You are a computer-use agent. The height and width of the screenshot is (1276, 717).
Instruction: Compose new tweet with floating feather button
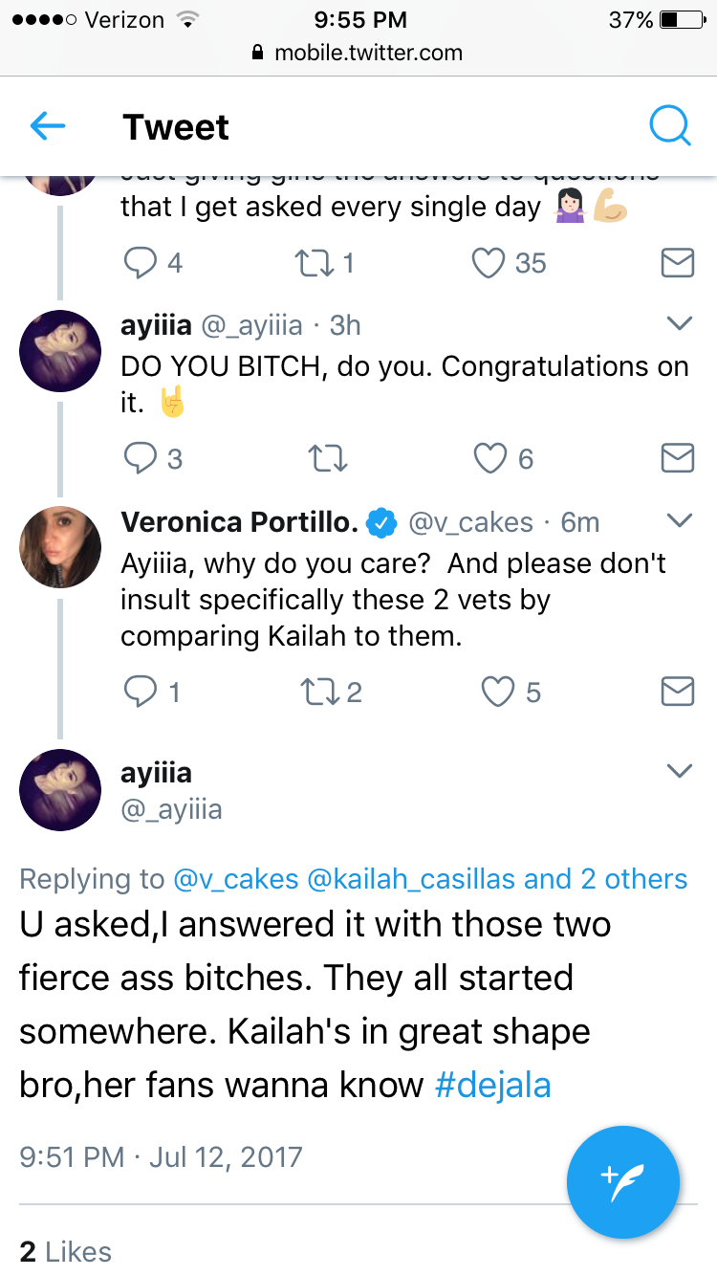click(x=623, y=1183)
